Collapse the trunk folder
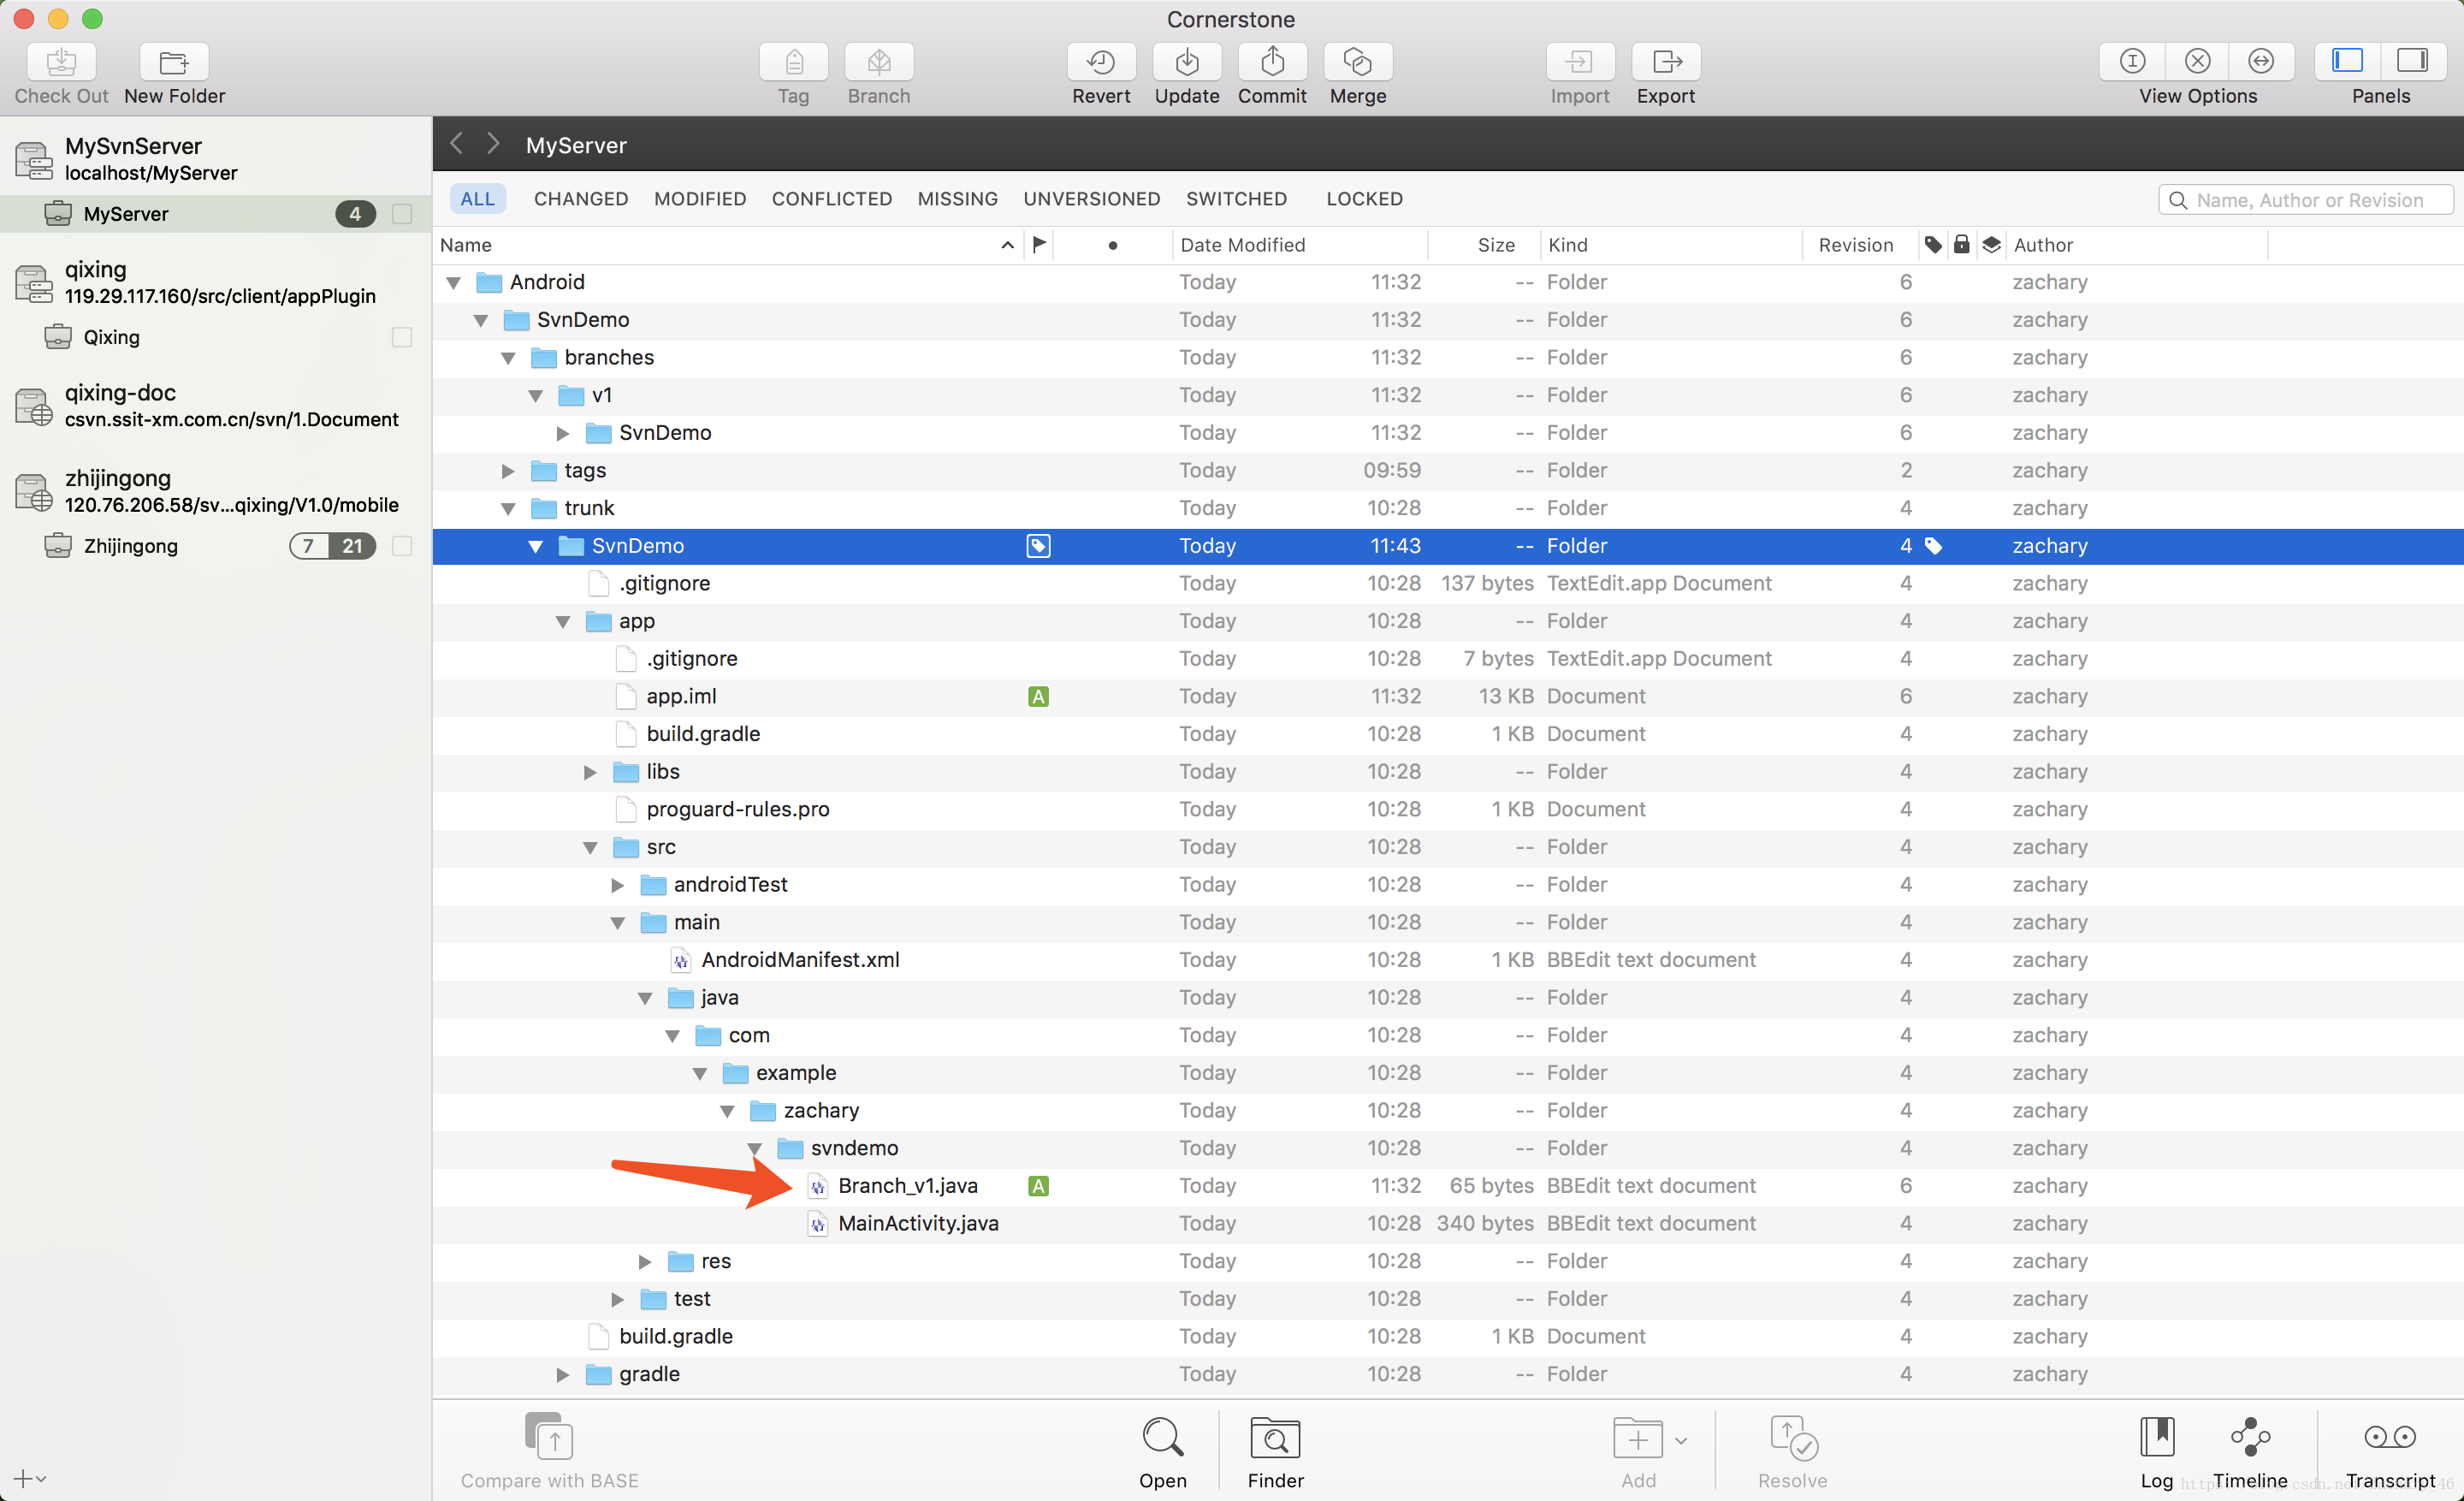 click(x=508, y=509)
